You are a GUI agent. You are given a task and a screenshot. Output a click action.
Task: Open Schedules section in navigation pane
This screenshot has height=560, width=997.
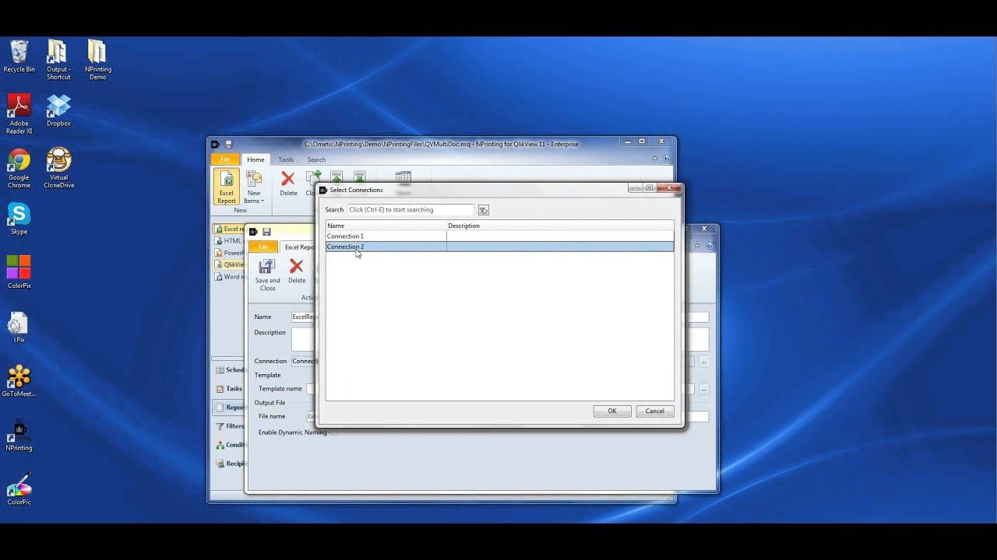[230, 370]
